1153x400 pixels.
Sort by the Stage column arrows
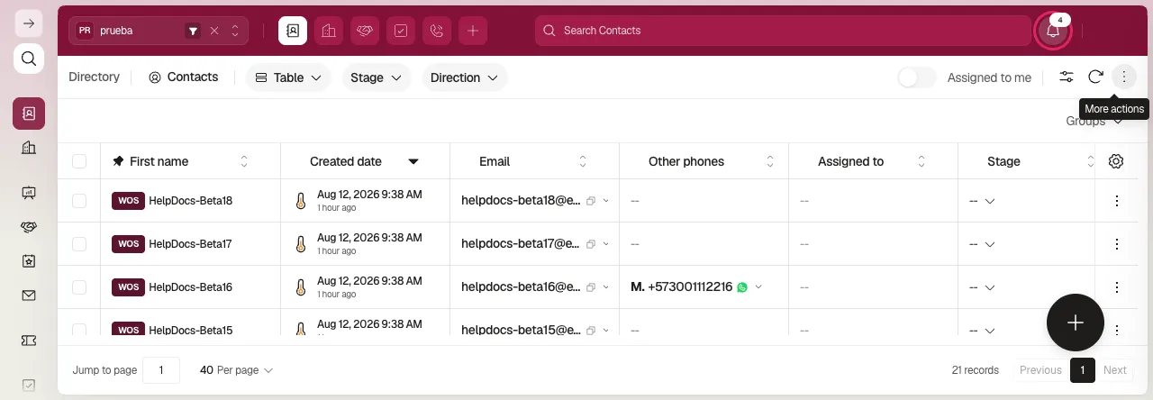pos(1090,161)
